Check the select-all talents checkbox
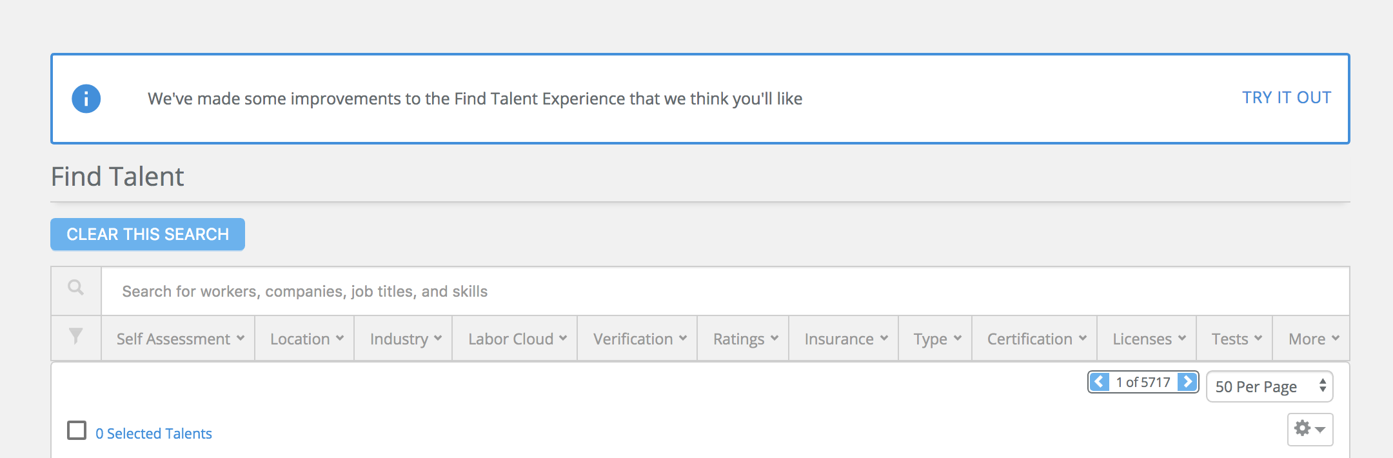The image size is (1393, 458). [x=77, y=430]
